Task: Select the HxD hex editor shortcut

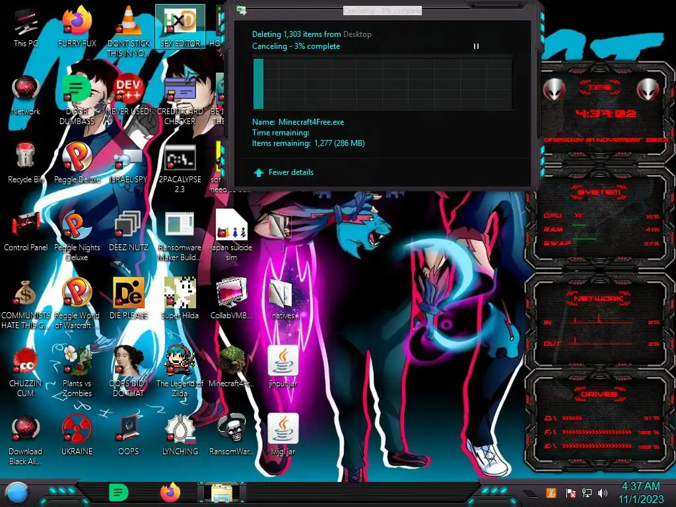Action: 180,26
